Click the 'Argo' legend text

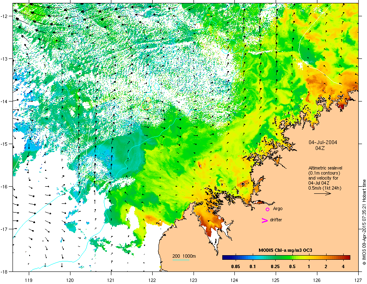pyautogui.click(x=278, y=208)
